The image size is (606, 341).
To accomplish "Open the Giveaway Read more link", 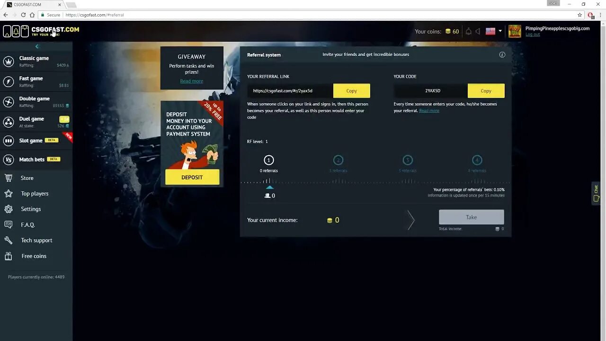I will (192, 81).
